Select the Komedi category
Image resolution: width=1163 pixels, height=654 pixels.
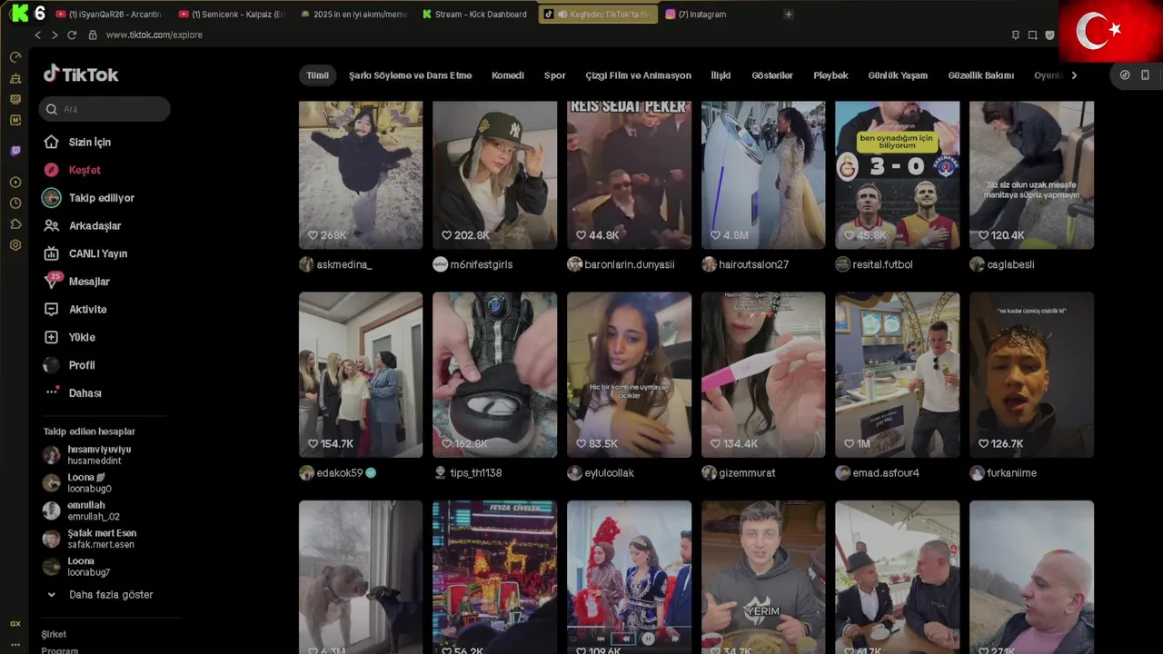[x=508, y=75]
